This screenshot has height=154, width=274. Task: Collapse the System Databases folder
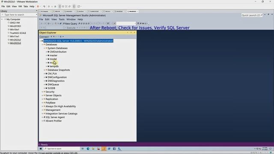pyautogui.click(x=45, y=48)
